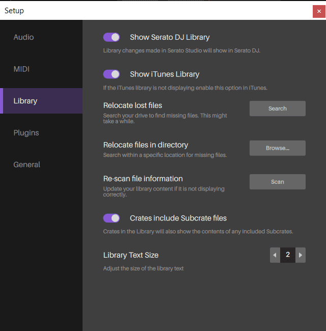Click the library text size value 2
Viewport: 326px width, 331px height.
pos(288,255)
